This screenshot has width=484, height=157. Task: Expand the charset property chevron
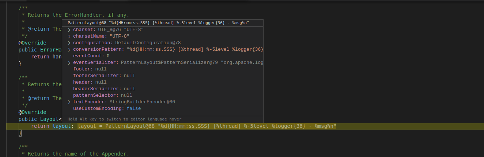69,30
